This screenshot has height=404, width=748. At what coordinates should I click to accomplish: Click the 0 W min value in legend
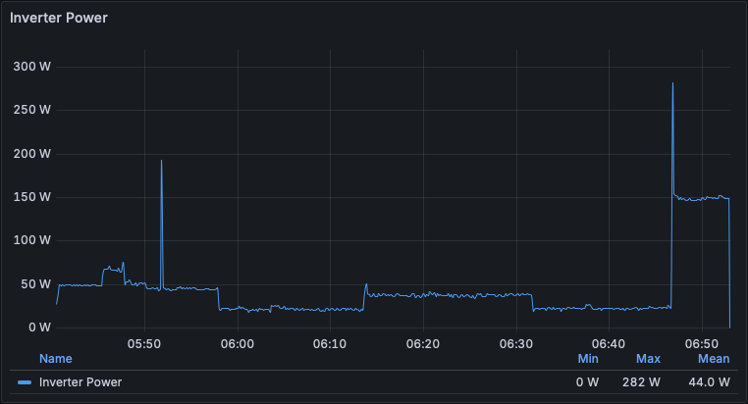click(x=588, y=382)
